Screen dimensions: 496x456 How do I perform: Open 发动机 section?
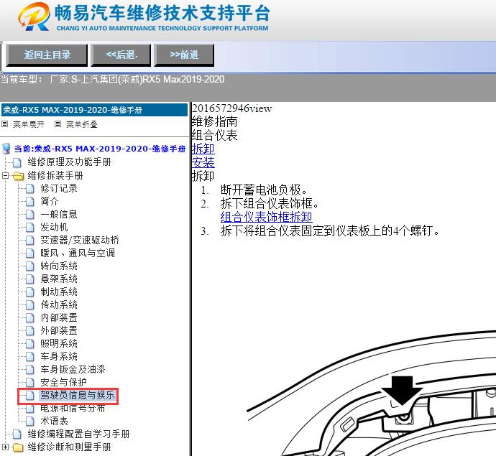tap(54, 227)
